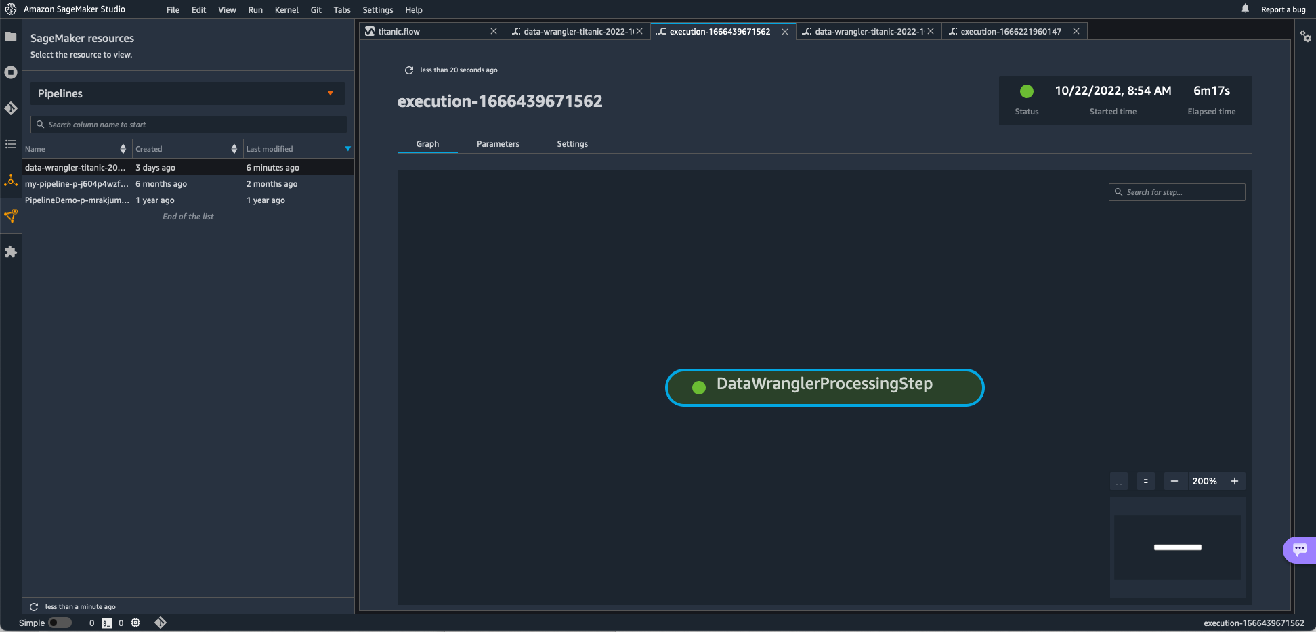Click the Search column name input field

[x=188, y=125]
